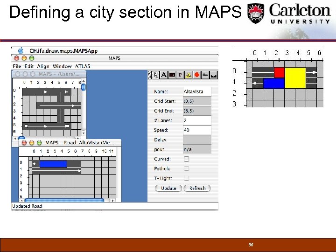Click the Road window's horizontal scrollbar thumb
This screenshot has width=336, height=252.
coord(64,200)
